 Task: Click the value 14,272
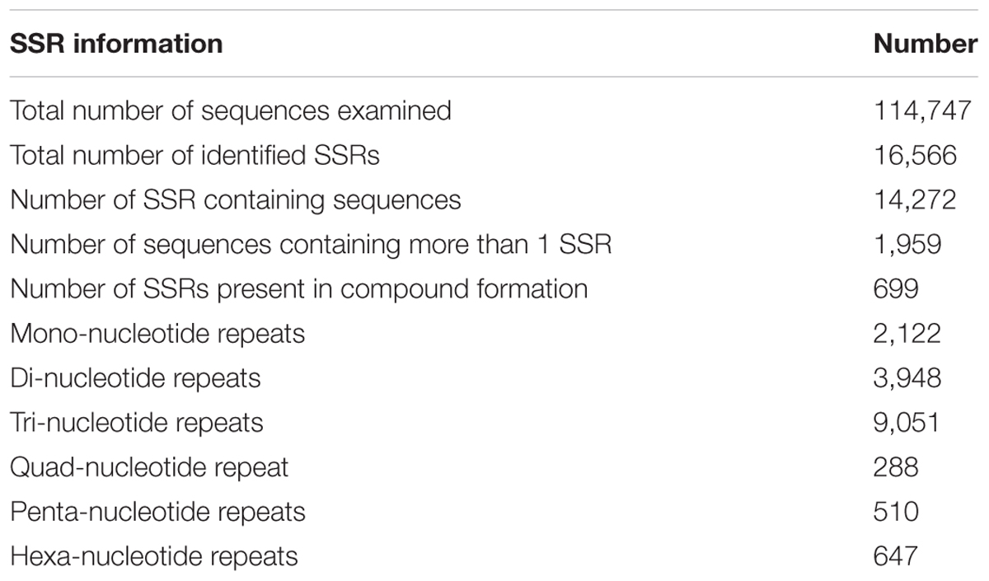(915, 199)
